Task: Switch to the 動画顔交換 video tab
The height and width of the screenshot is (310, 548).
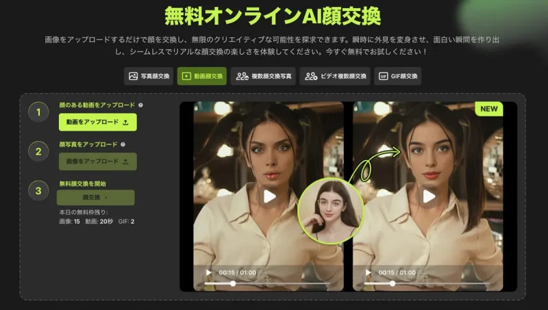Action: pos(202,76)
